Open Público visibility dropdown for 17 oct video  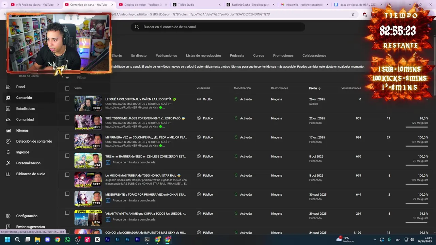click(x=205, y=137)
